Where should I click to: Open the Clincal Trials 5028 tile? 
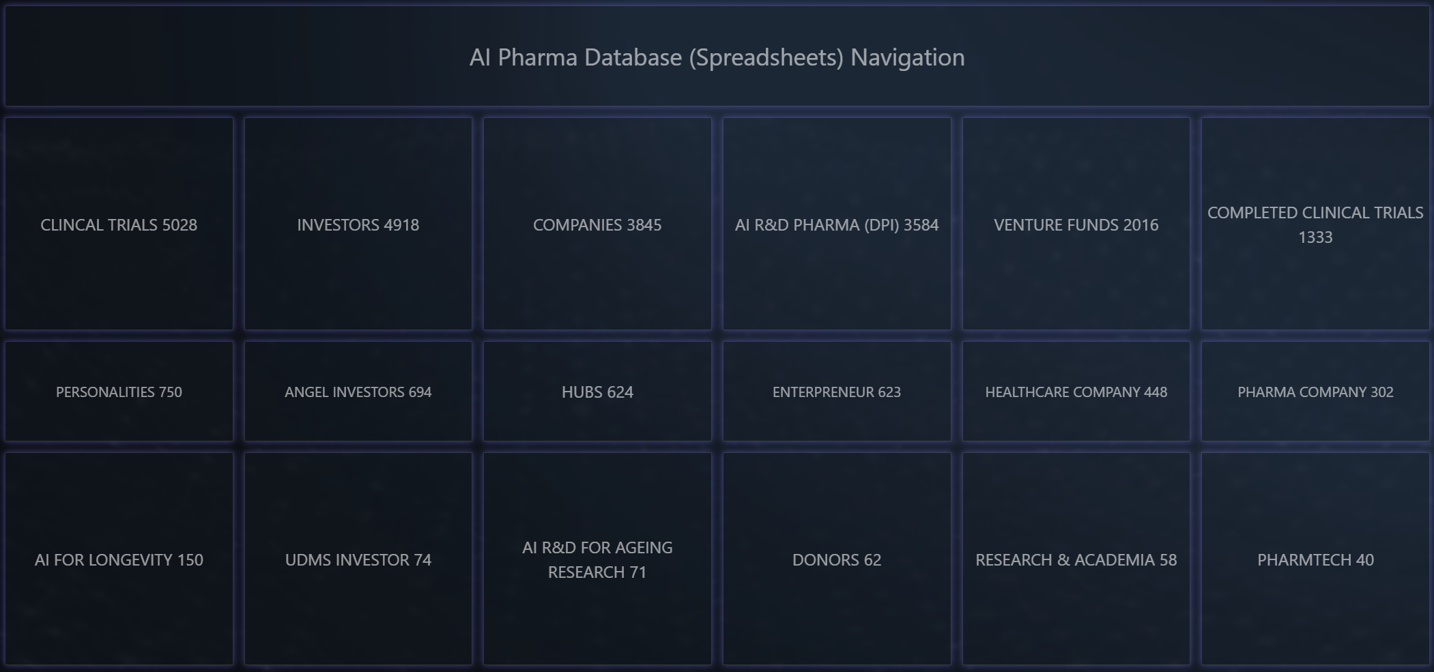[119, 224]
